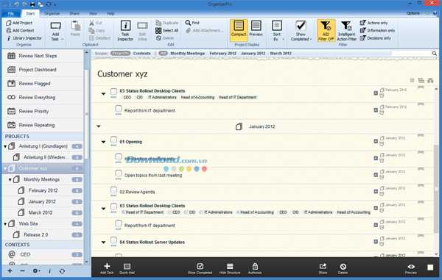This screenshot has width=442, height=280.
Task: Check Open topics from last meeting
Action: coord(119,173)
